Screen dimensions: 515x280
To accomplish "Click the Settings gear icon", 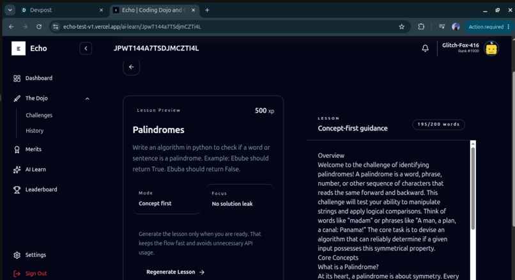I will (17, 255).
